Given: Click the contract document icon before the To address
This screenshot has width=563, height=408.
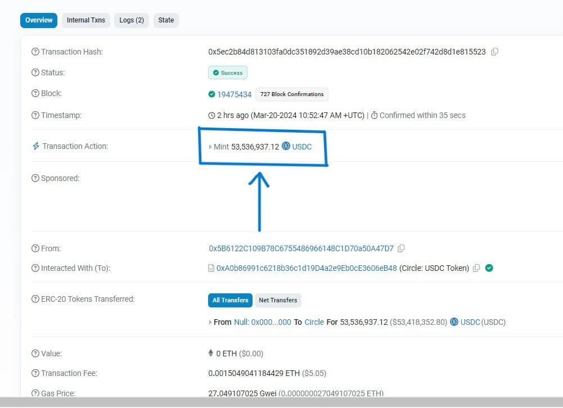Looking at the screenshot, I should (x=211, y=268).
